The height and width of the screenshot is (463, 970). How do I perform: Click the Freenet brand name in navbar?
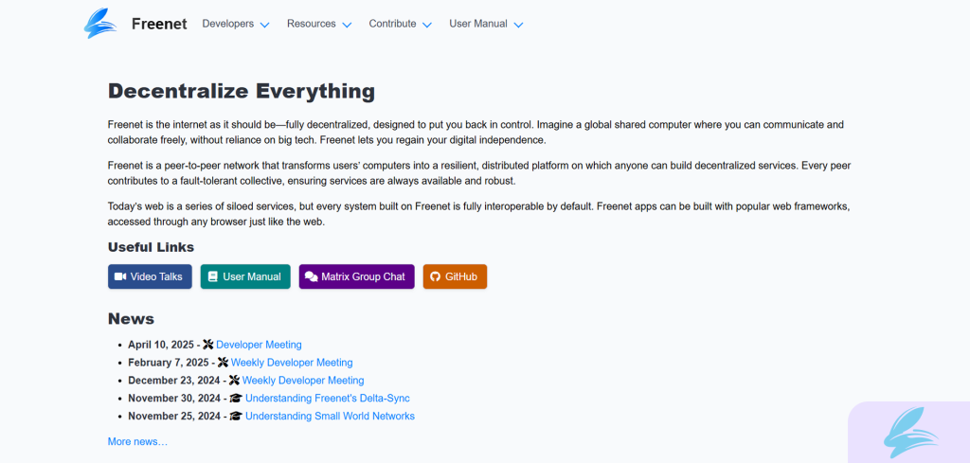(x=158, y=24)
